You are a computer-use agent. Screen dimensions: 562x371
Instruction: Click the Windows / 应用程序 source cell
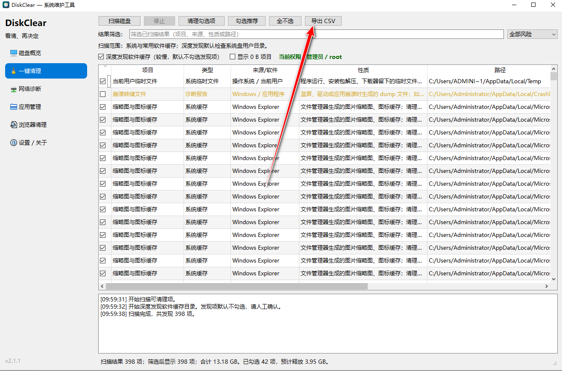pyautogui.click(x=265, y=94)
